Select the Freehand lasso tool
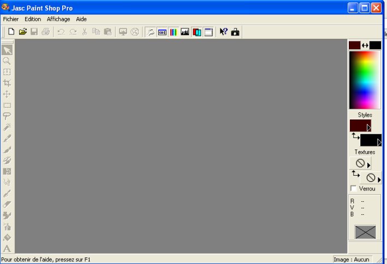Image resolution: width=387 pixels, height=264 pixels. tap(7, 116)
